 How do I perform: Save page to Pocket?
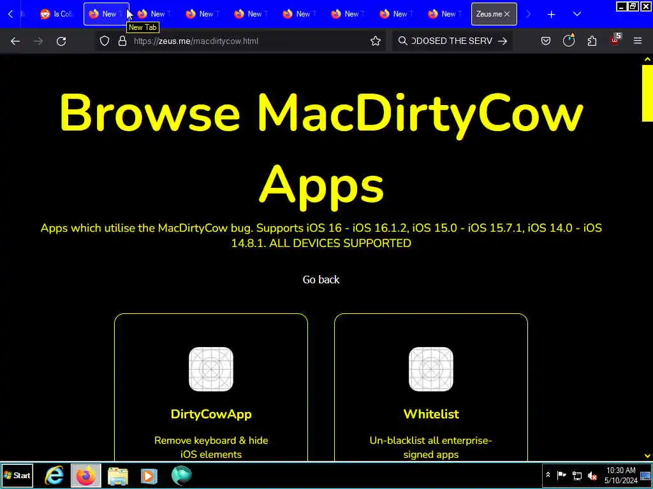(x=546, y=41)
